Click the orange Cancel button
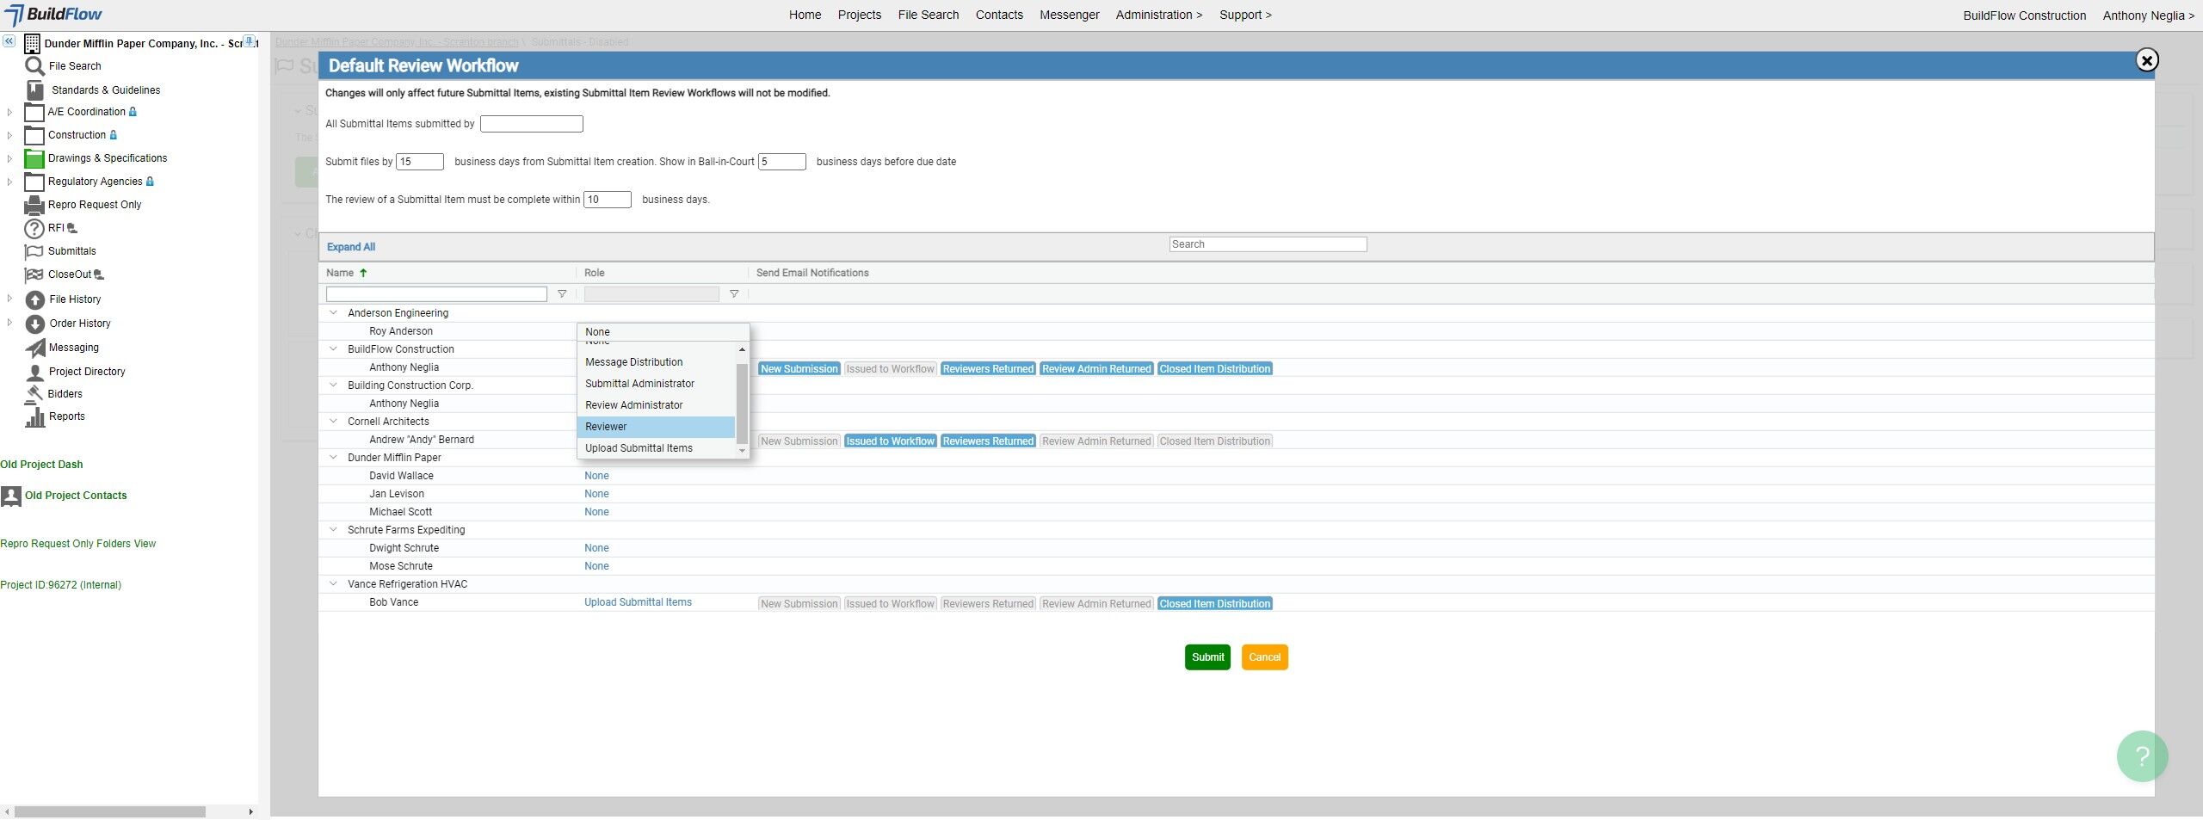This screenshot has height=820, width=2203. (x=1264, y=657)
